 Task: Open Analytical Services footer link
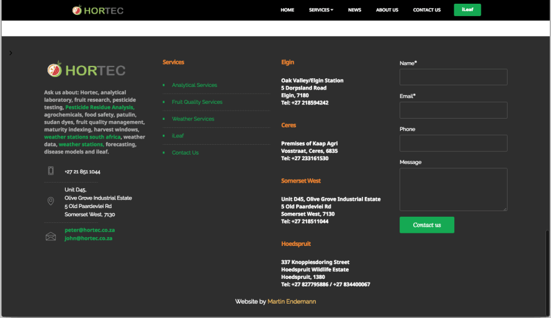click(x=194, y=85)
